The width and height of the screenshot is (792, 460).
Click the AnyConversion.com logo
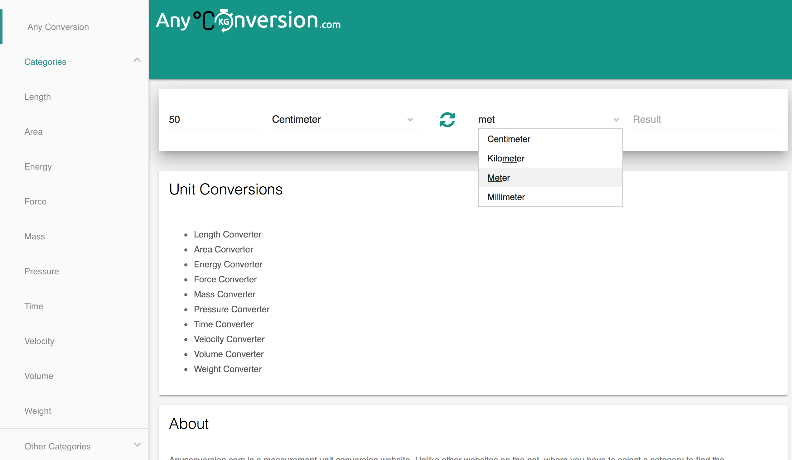[248, 21]
